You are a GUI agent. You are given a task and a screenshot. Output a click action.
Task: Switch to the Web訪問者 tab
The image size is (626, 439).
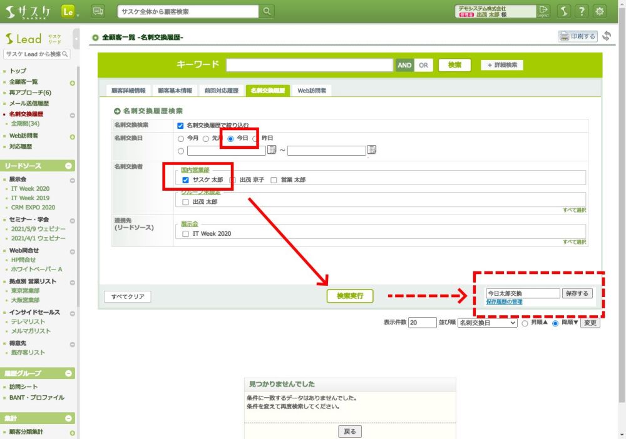coord(312,91)
